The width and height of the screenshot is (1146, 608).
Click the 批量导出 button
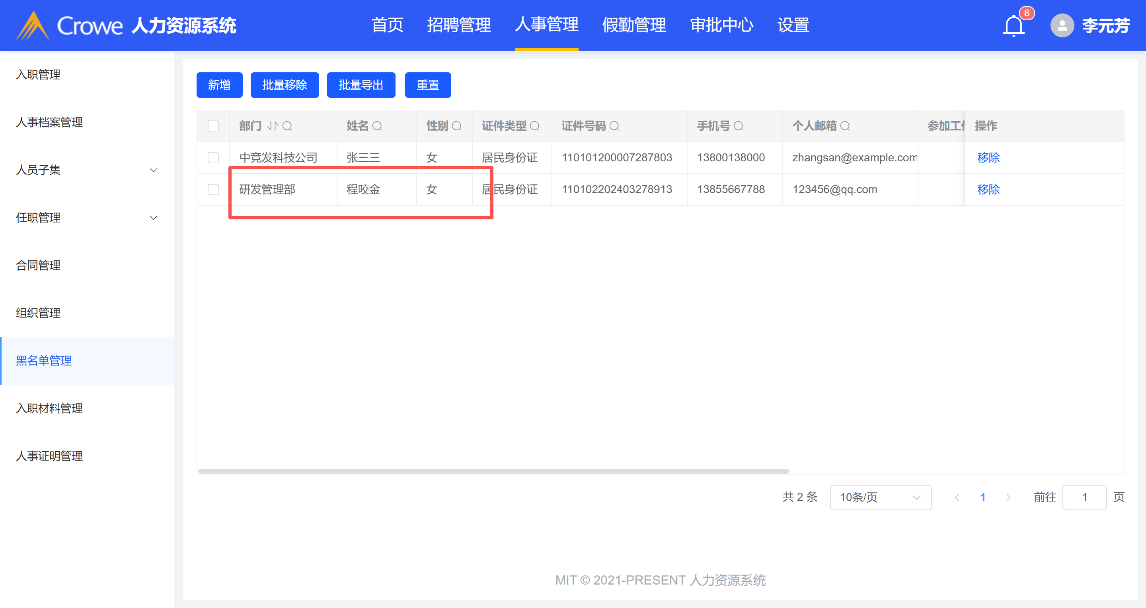tap(361, 85)
